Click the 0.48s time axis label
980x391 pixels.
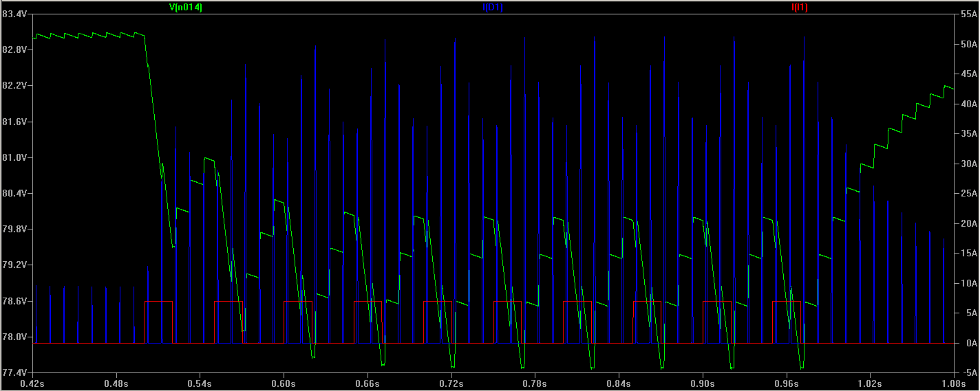pos(116,383)
